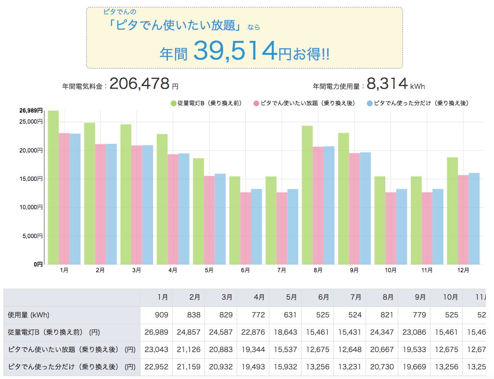
Task: Click the 19,669 table cell
Action: 414,367
